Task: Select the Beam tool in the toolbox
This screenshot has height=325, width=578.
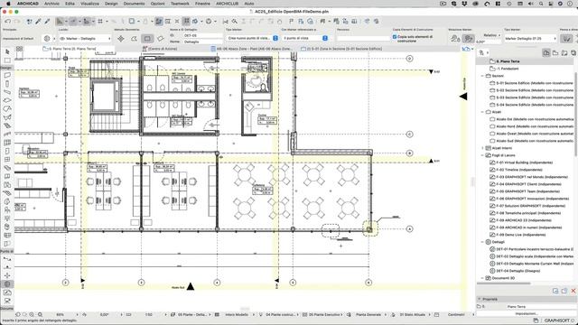Action: [7, 92]
